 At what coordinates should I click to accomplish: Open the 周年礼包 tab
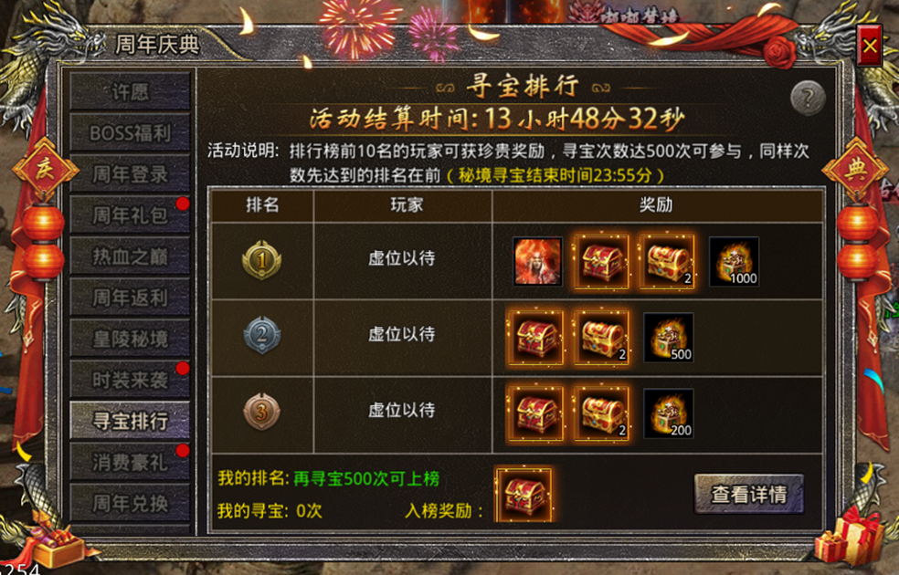pyautogui.click(x=130, y=215)
